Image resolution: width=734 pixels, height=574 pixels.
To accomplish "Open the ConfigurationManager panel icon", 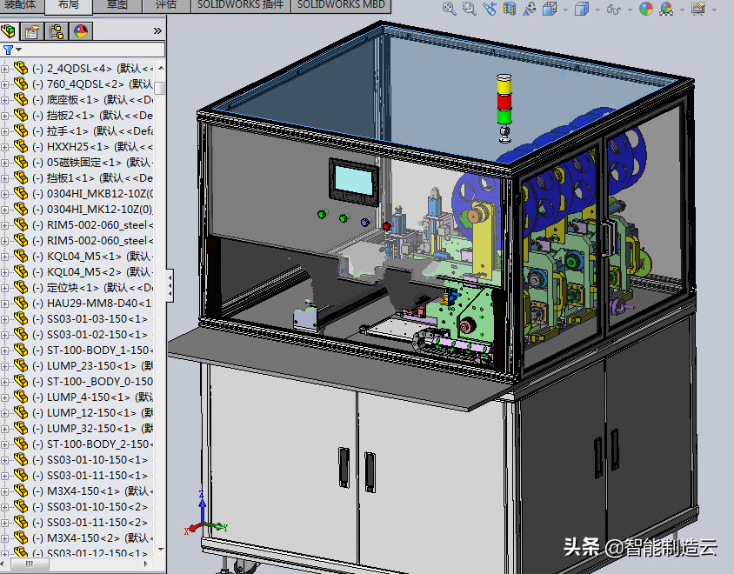I will click(57, 31).
